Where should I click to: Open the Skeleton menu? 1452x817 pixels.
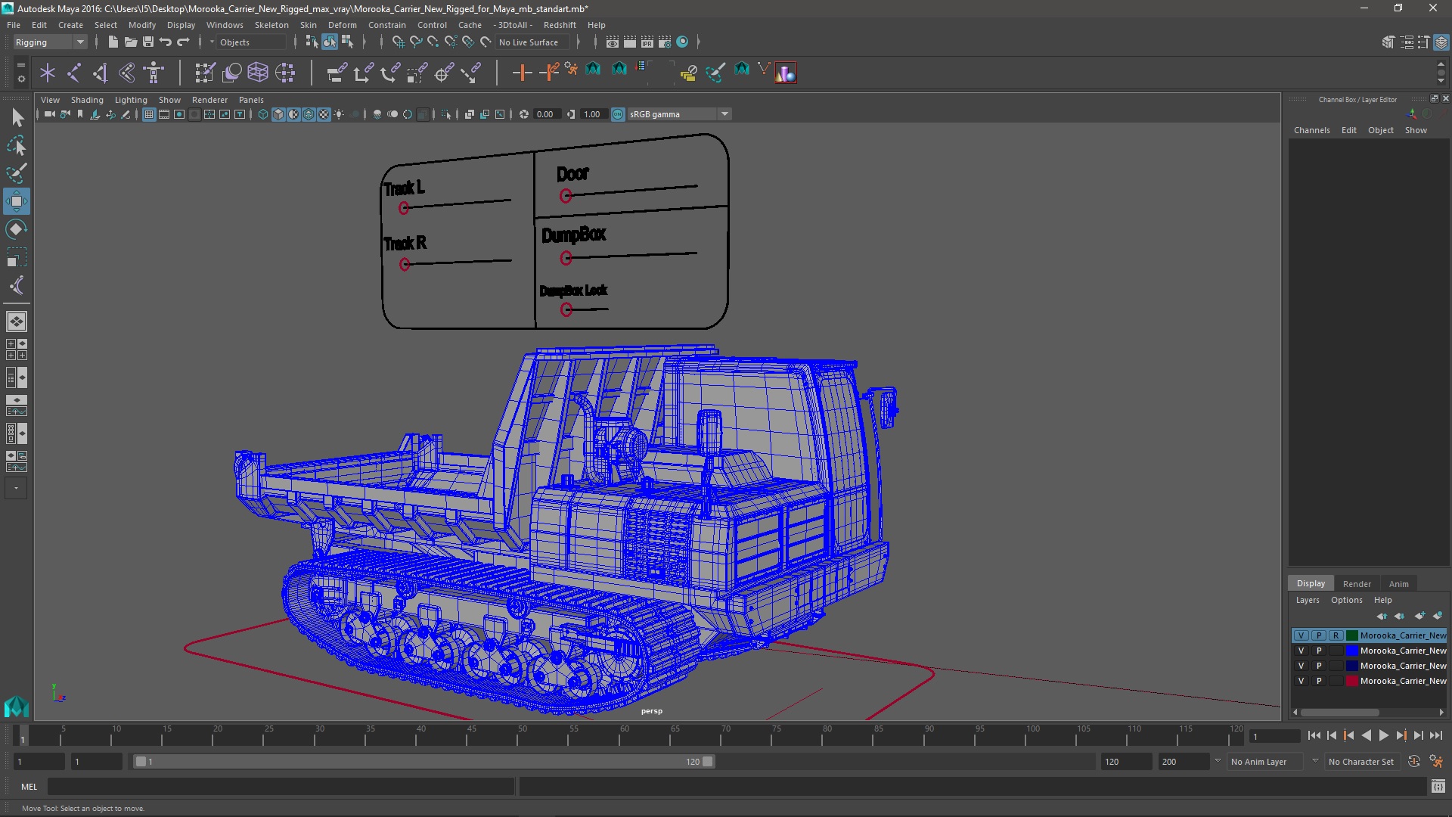click(271, 25)
